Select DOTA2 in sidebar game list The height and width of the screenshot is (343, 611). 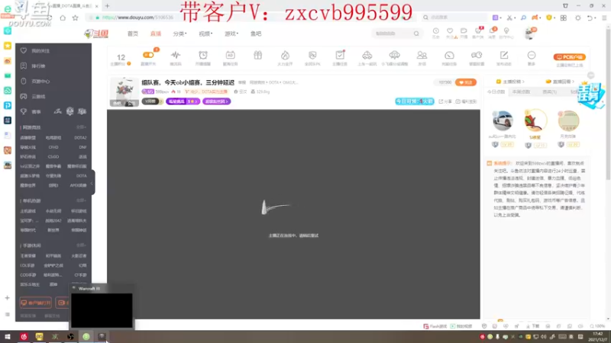(80, 138)
